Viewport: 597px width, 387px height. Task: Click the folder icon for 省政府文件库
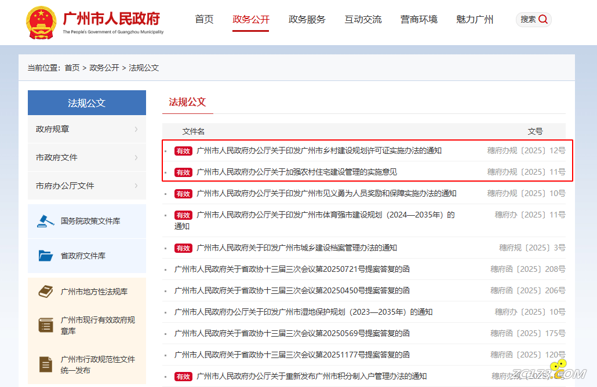click(x=46, y=256)
